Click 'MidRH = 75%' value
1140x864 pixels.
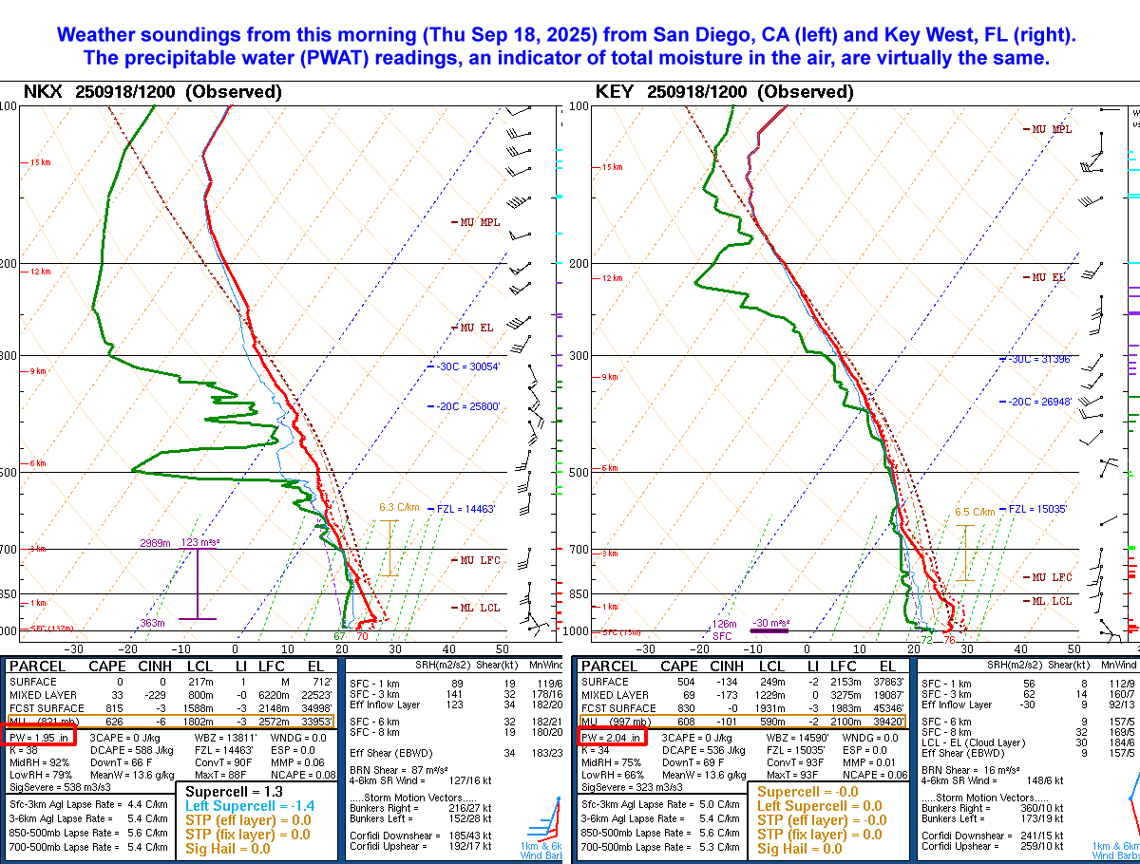click(x=614, y=762)
